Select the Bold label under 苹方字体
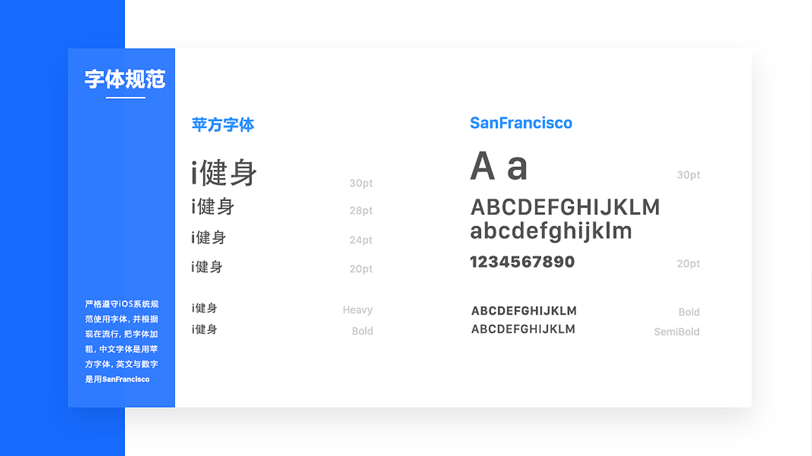 (x=362, y=331)
